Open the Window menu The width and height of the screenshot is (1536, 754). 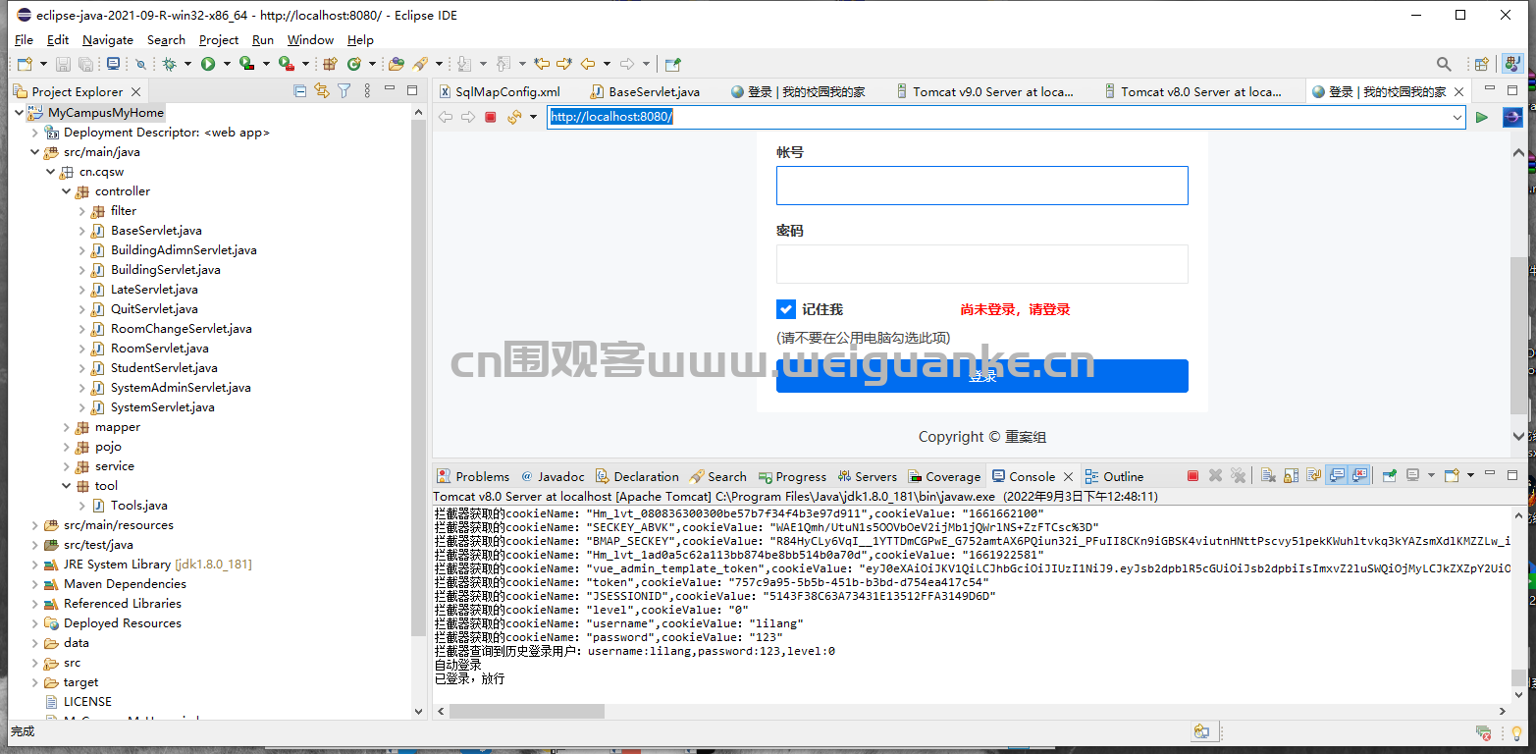pos(310,40)
